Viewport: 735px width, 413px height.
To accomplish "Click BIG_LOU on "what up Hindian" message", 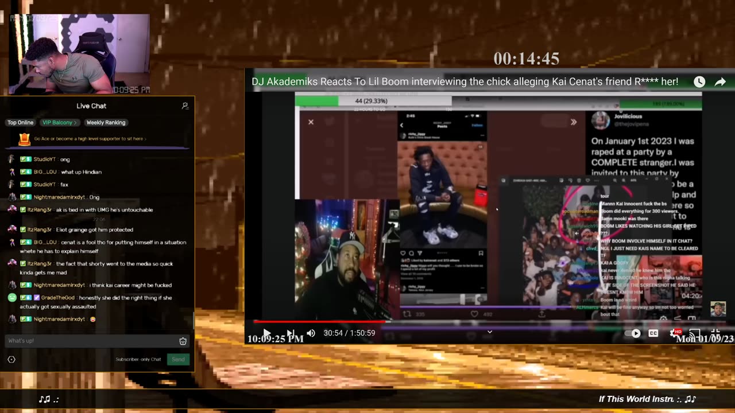I will (45, 172).
